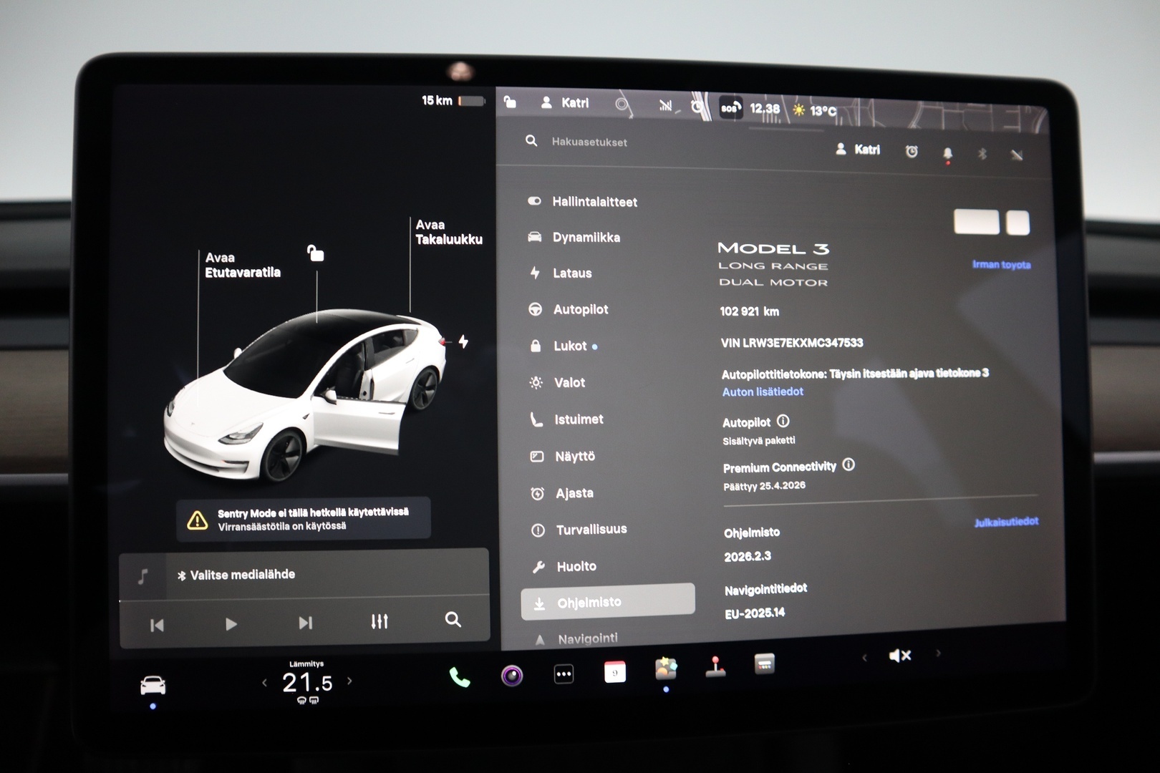Open the phone app icon

(459, 676)
